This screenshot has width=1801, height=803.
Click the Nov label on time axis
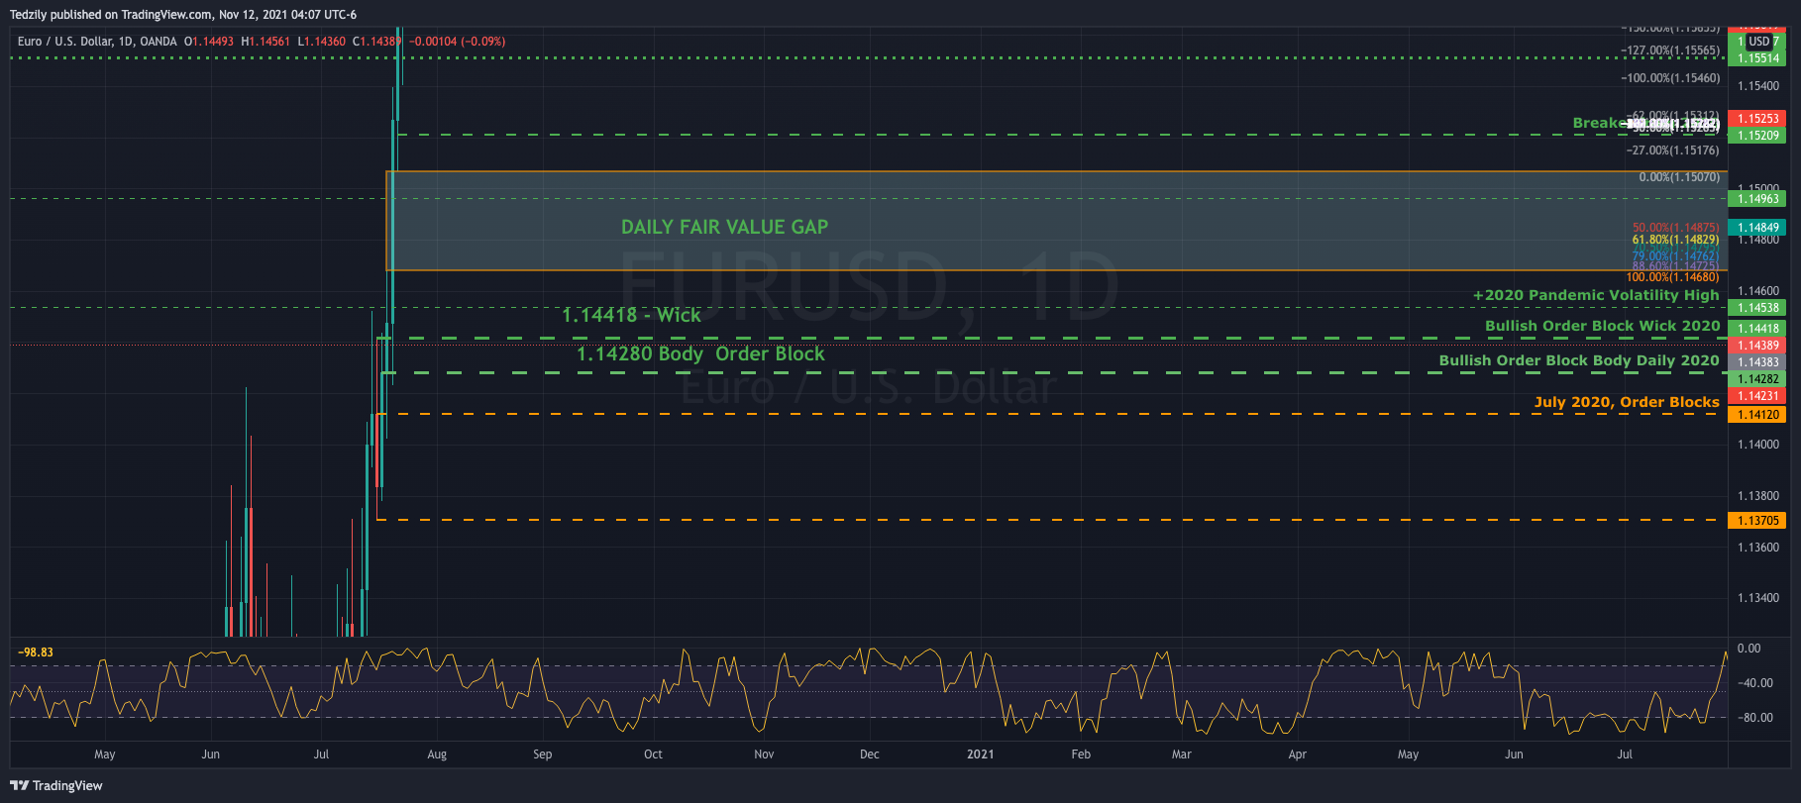tap(764, 754)
